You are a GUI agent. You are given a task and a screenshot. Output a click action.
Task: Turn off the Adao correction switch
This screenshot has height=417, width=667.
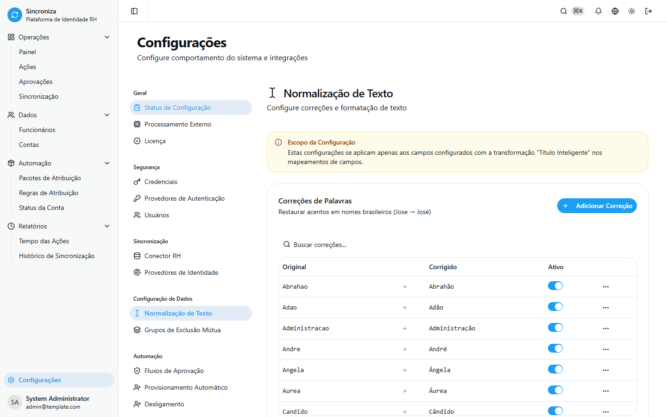coord(555,306)
